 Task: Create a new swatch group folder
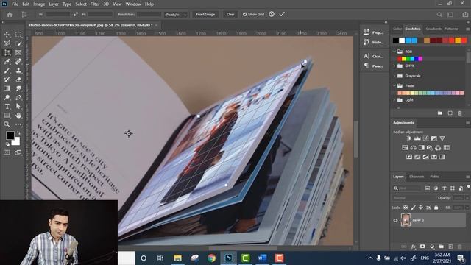pyautogui.click(x=440, y=113)
